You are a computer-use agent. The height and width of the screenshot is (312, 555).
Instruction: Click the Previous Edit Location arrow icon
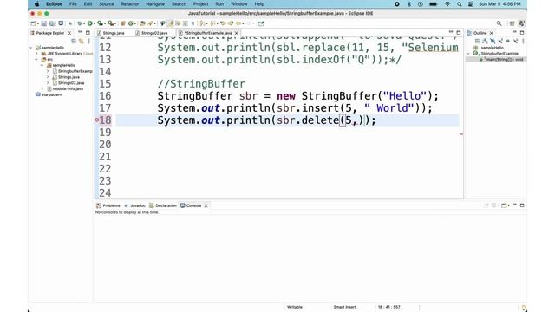(x=223, y=23)
